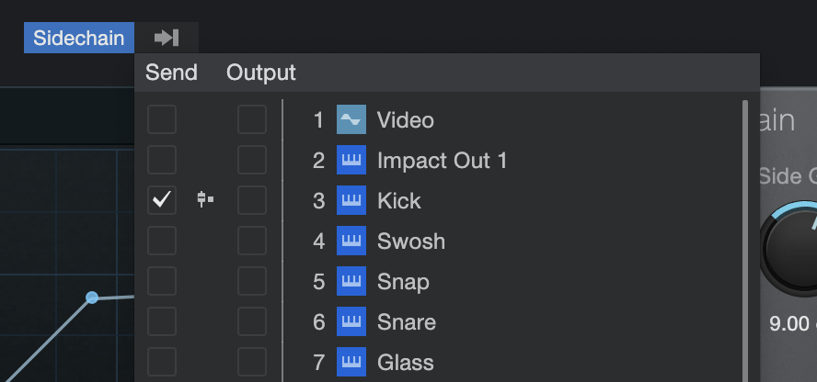Click the track list vertical scrollbar
Screen dimensions: 817x382
tap(745, 241)
